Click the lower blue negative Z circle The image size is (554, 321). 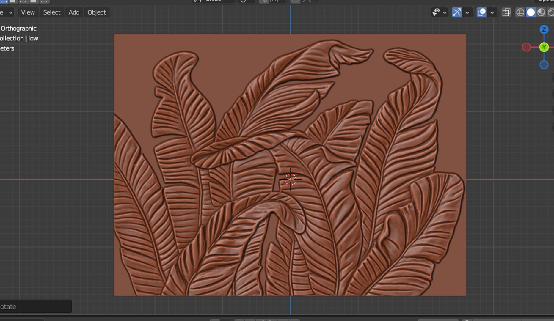tap(544, 65)
